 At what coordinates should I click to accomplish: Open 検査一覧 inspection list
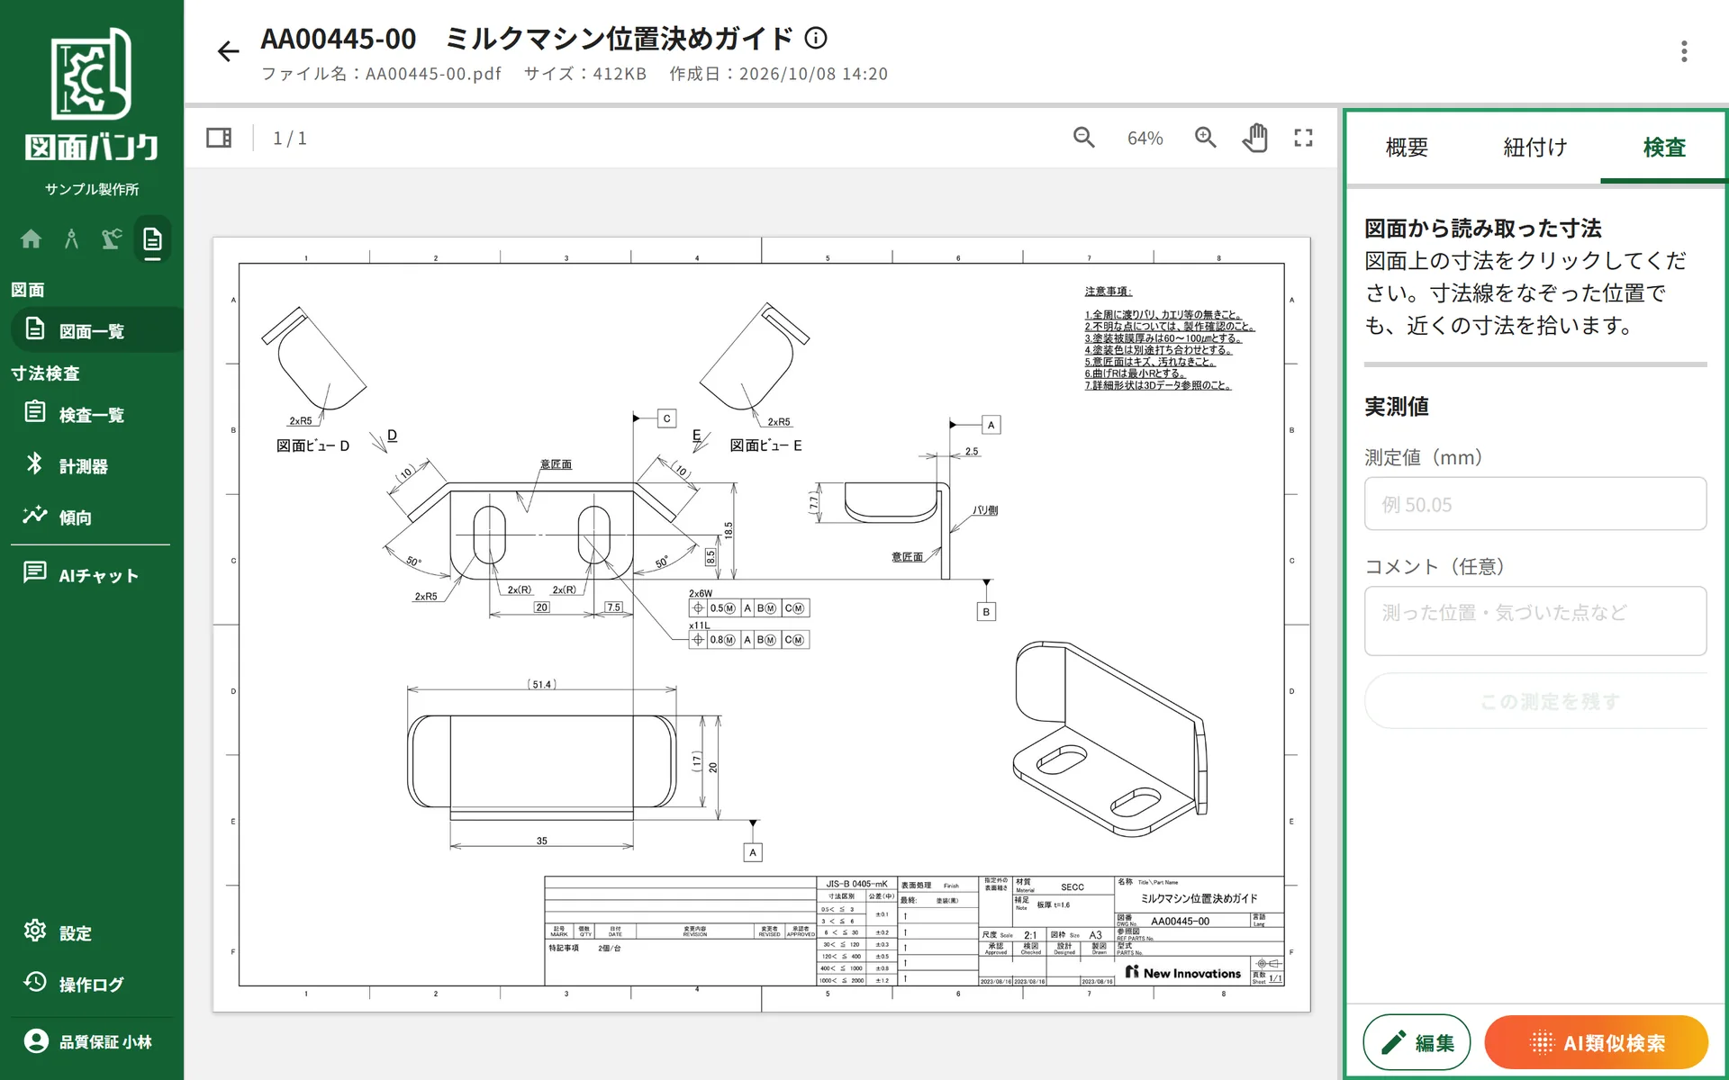point(92,414)
